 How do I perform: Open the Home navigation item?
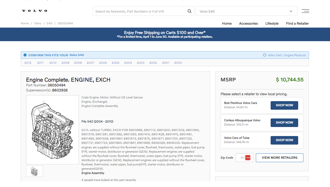227,23
